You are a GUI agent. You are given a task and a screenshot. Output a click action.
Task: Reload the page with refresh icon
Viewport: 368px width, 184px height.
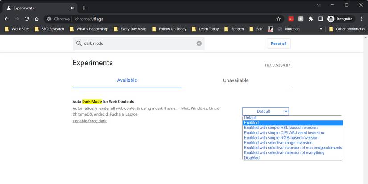(27, 19)
